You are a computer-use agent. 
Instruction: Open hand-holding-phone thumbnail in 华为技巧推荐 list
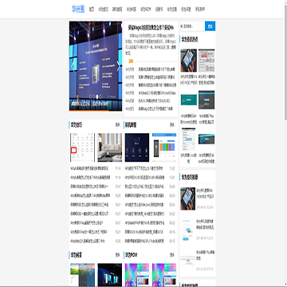click(x=187, y=199)
